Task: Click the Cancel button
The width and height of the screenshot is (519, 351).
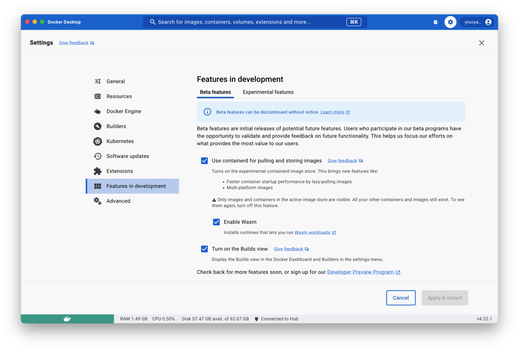Action: click(401, 298)
